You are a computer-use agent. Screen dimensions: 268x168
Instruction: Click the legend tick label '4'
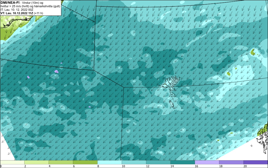49,166
